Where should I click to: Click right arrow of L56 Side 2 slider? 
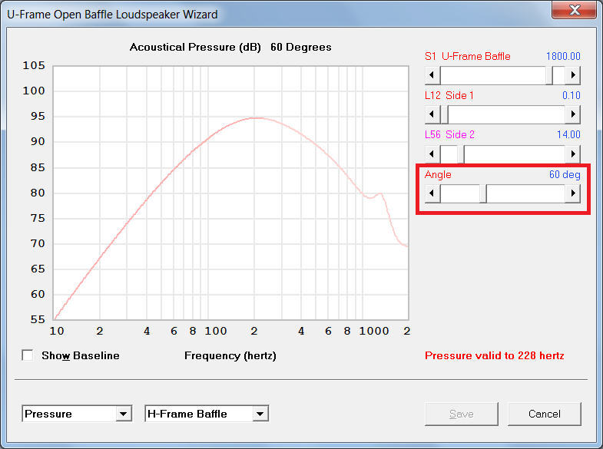[x=572, y=154]
